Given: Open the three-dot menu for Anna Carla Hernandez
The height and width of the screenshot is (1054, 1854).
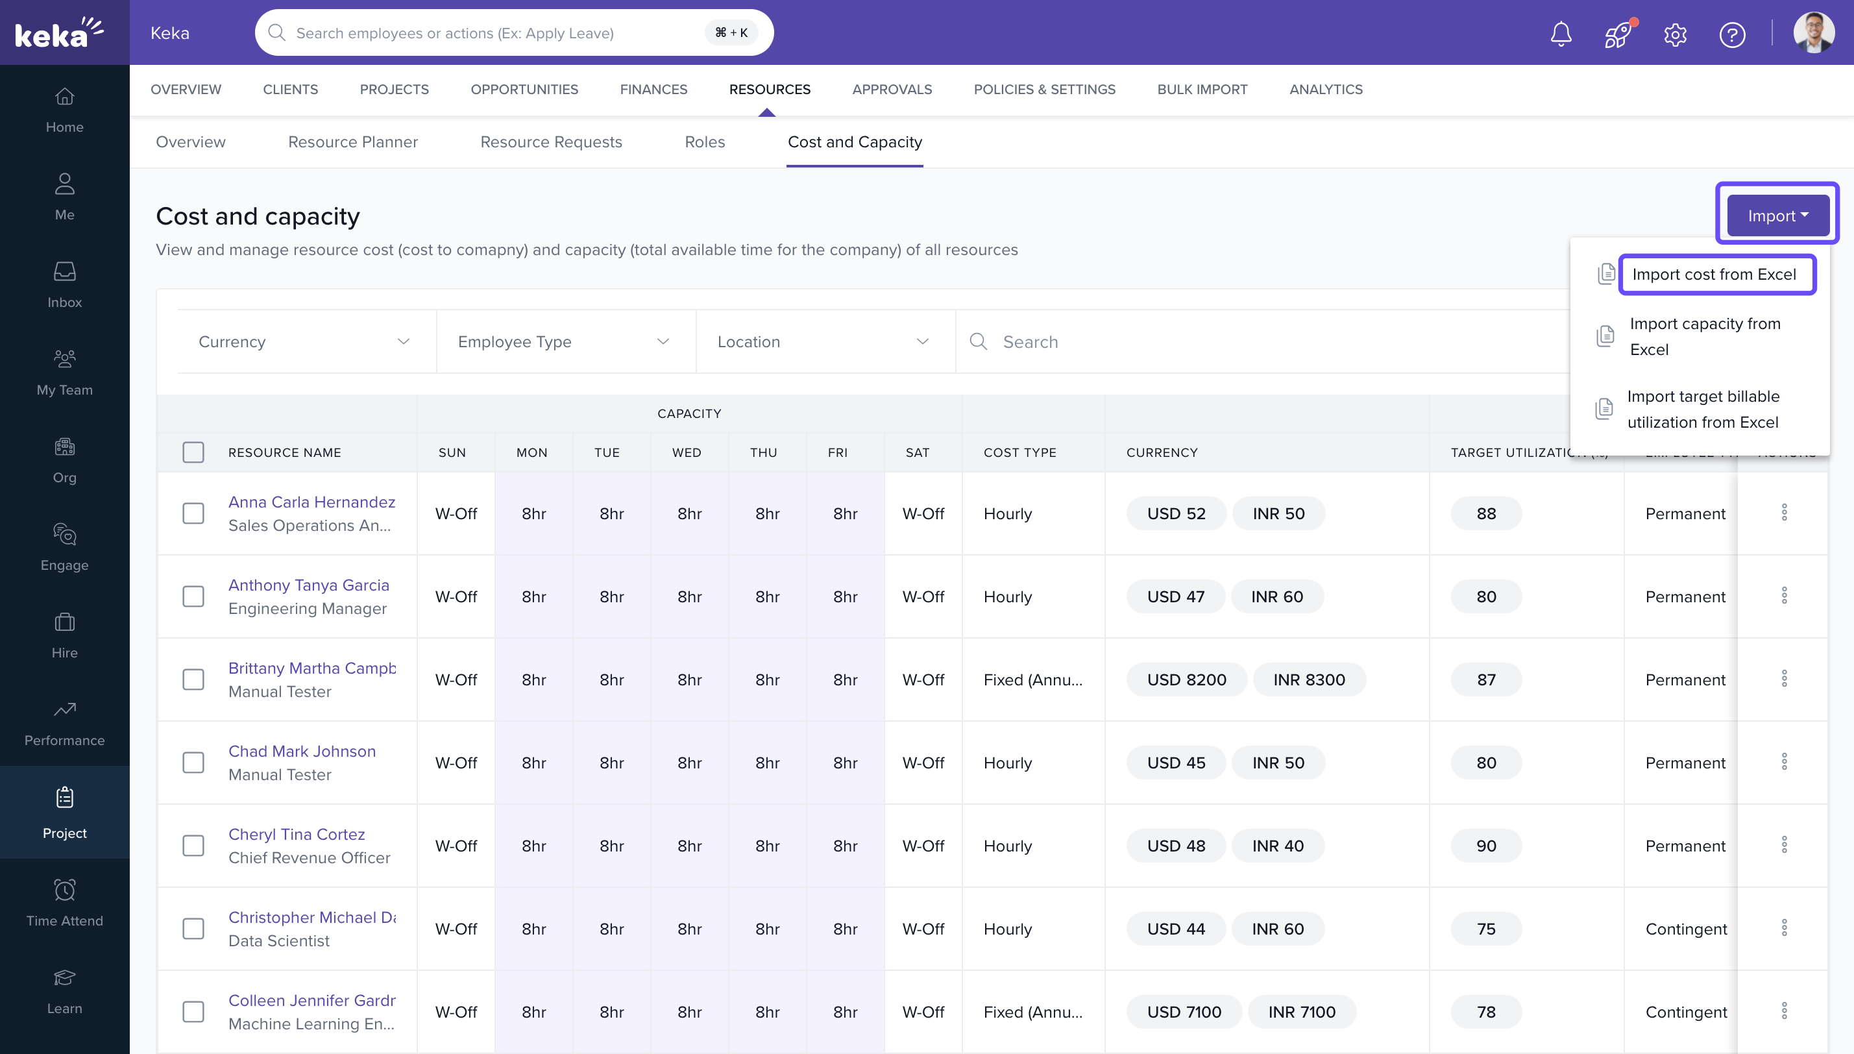Looking at the screenshot, I should (1785, 513).
